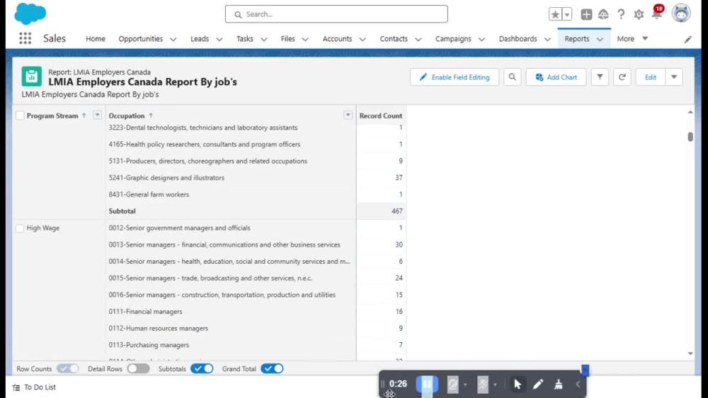Pause the screen recording
Viewport: 708px width, 398px height.
coord(427,384)
